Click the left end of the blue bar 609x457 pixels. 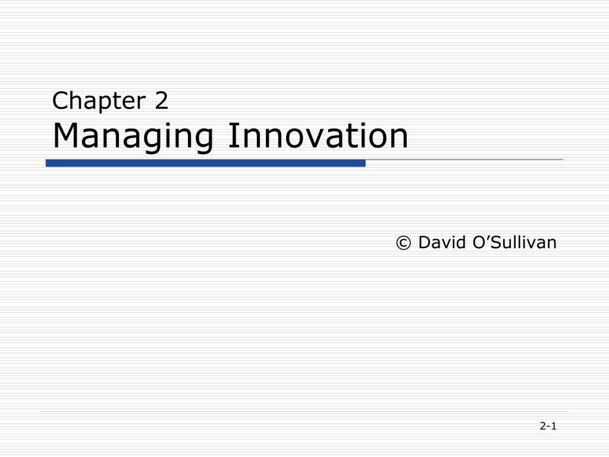click(47, 163)
